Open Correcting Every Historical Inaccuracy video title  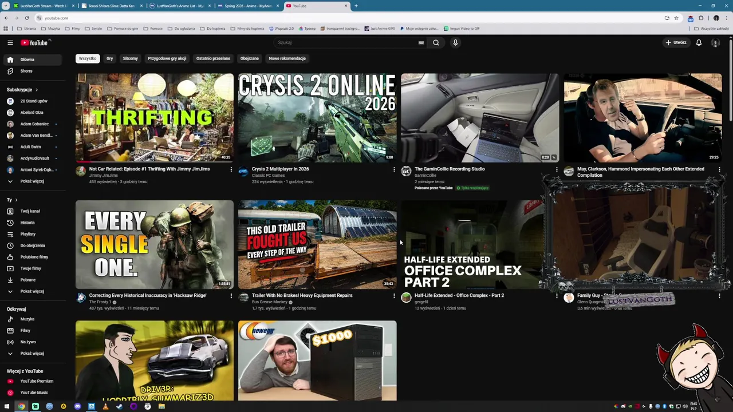coord(148,295)
